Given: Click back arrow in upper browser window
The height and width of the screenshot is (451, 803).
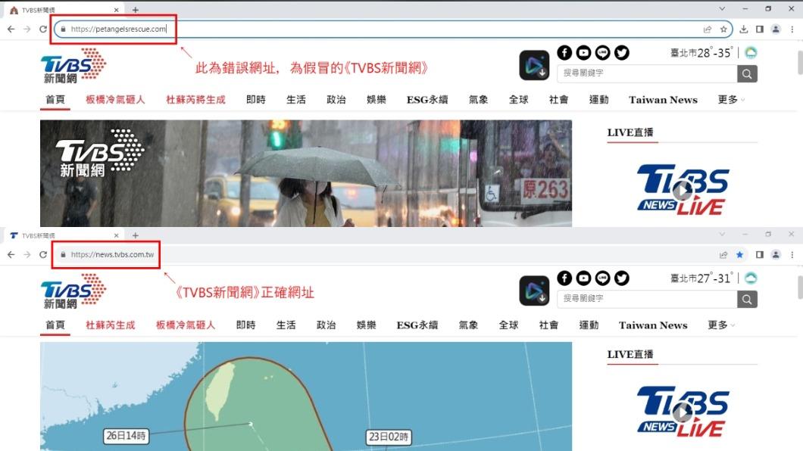Looking at the screenshot, I should click(11, 30).
